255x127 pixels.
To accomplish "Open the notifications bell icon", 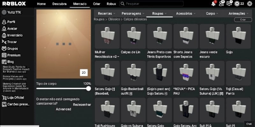I will (x=214, y=4).
